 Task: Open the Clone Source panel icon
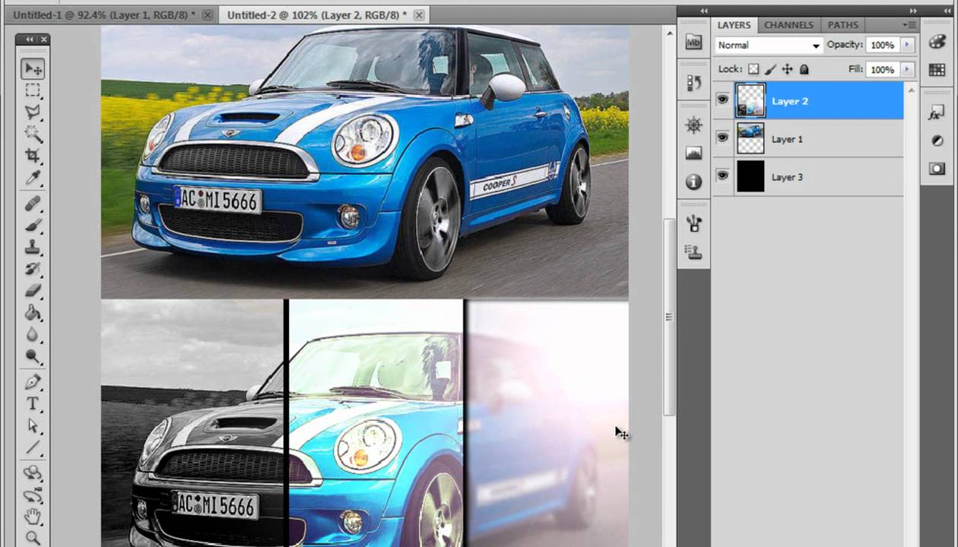click(693, 251)
